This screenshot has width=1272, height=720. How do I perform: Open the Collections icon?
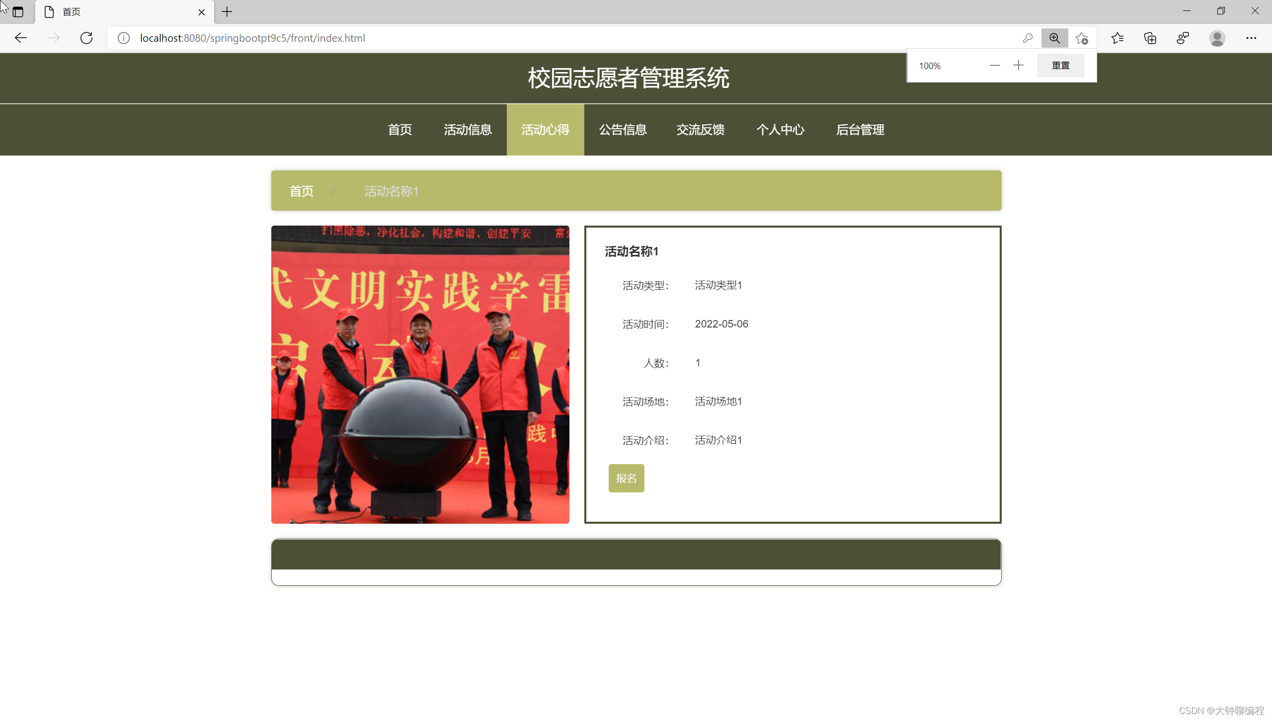click(1150, 38)
